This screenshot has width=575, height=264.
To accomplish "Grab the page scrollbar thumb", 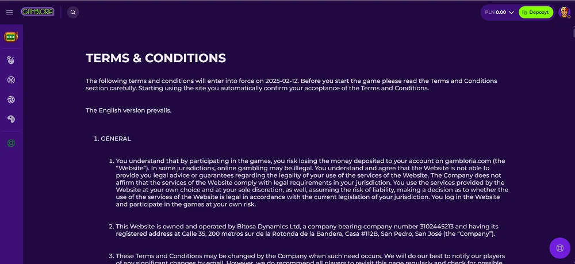I will (573, 32).
